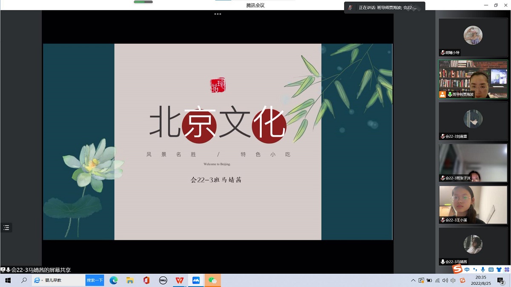Open the three-dot menu above the shared screen
Viewport: 511px width, 287px height.
click(x=218, y=14)
